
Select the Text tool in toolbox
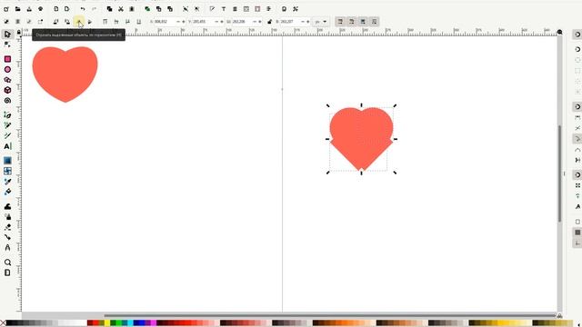pyautogui.click(x=7, y=146)
